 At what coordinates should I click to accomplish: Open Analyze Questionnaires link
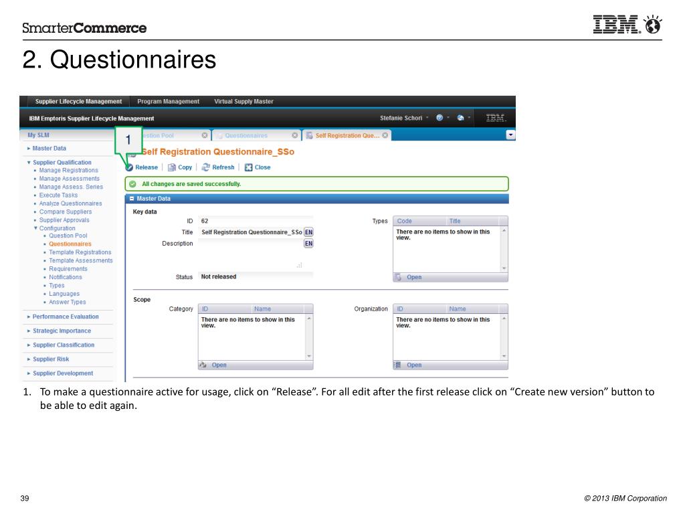coord(70,203)
